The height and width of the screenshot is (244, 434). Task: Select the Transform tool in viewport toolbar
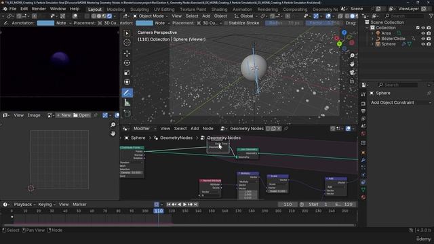click(127, 82)
